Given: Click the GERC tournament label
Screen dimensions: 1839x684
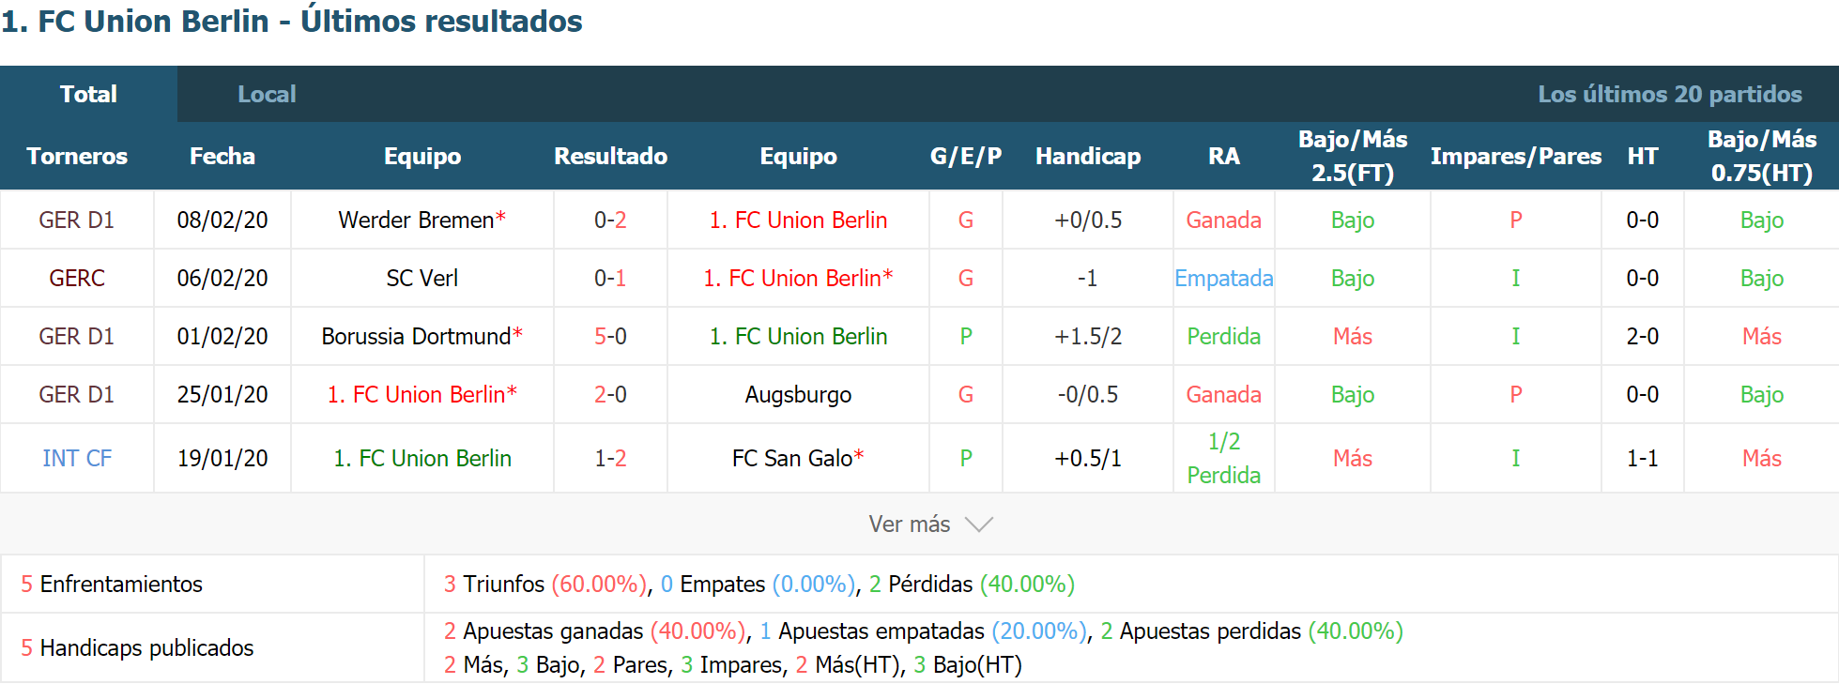Looking at the screenshot, I should pyautogui.click(x=77, y=278).
